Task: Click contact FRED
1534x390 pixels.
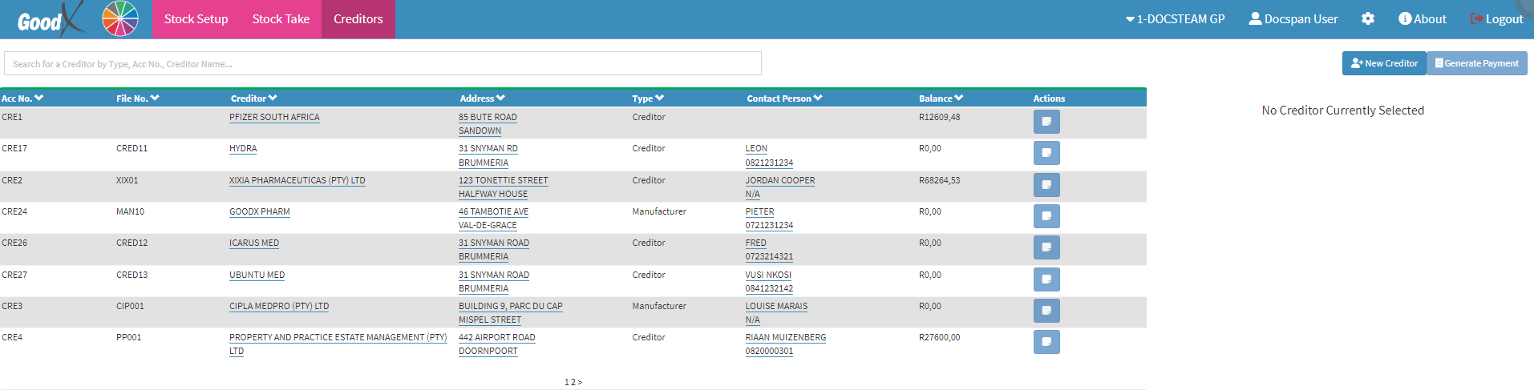Action: click(755, 243)
